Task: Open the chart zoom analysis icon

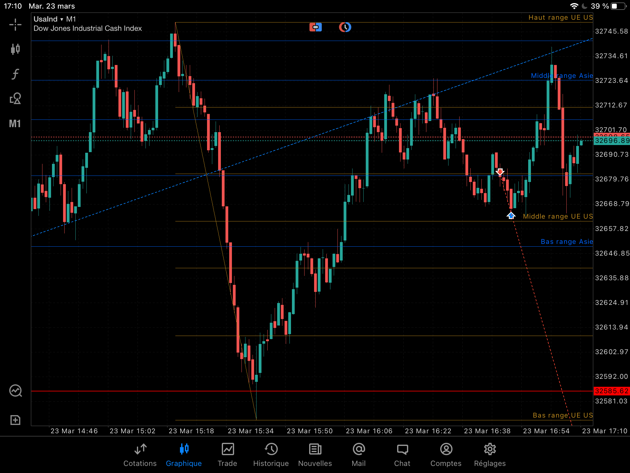Action: click(15, 391)
